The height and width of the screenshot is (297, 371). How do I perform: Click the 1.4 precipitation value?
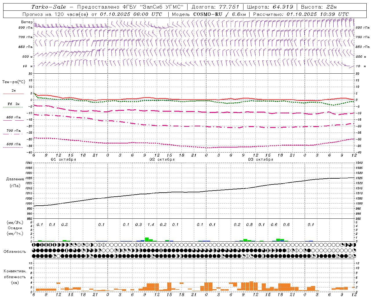[x=151, y=225]
